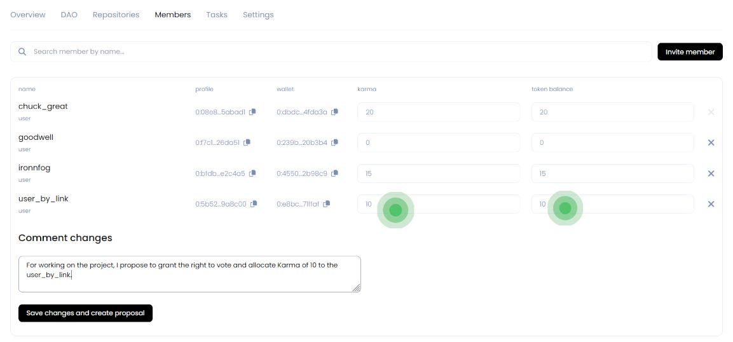The image size is (733, 342).
Task: Switch to the Repositories tab
Action: click(x=116, y=15)
